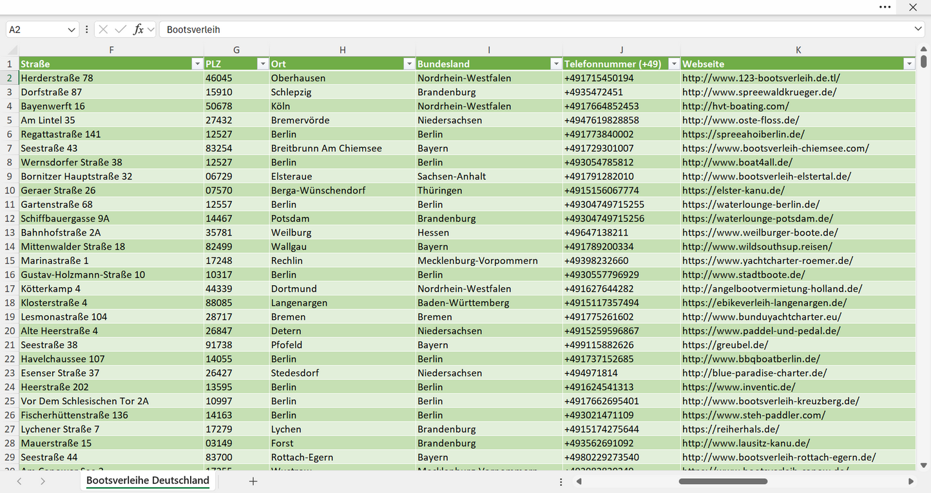Select column I header
Image resolution: width=931 pixels, height=493 pixels.
click(x=489, y=50)
